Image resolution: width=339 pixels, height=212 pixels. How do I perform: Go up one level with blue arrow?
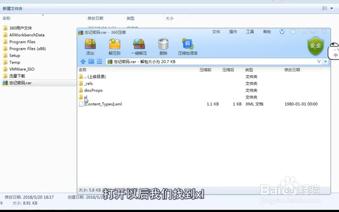click(83, 61)
